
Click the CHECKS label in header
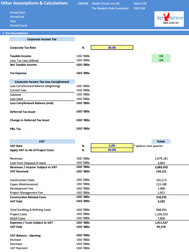(x=83, y=4)
